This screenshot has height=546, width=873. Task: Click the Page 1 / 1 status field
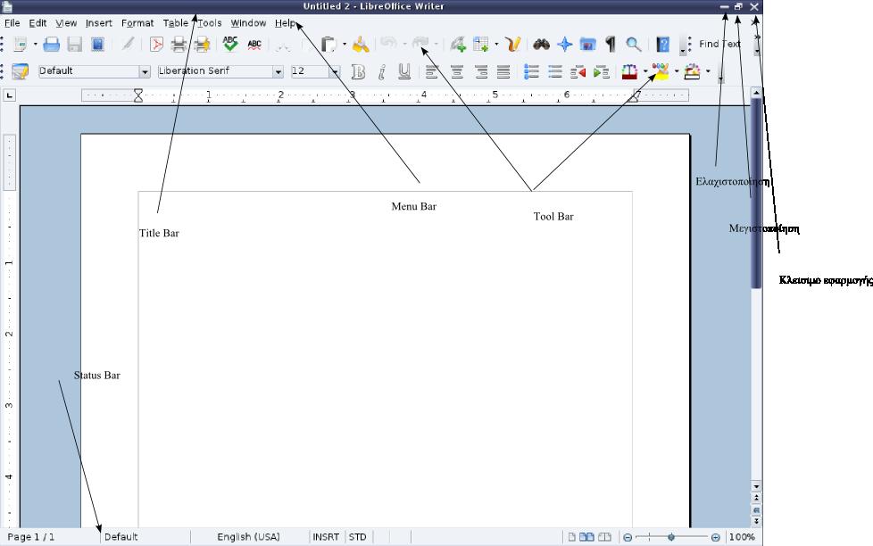coord(30,537)
